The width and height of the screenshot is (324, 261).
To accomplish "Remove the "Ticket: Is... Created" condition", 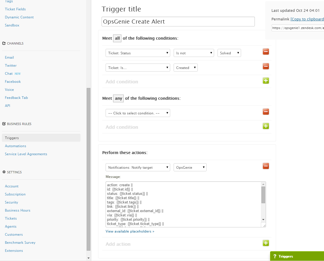I will (x=266, y=66).
